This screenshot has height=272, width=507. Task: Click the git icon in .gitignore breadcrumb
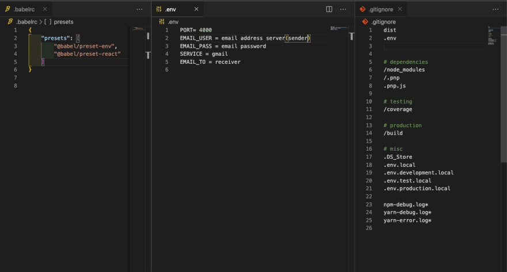[365, 22]
